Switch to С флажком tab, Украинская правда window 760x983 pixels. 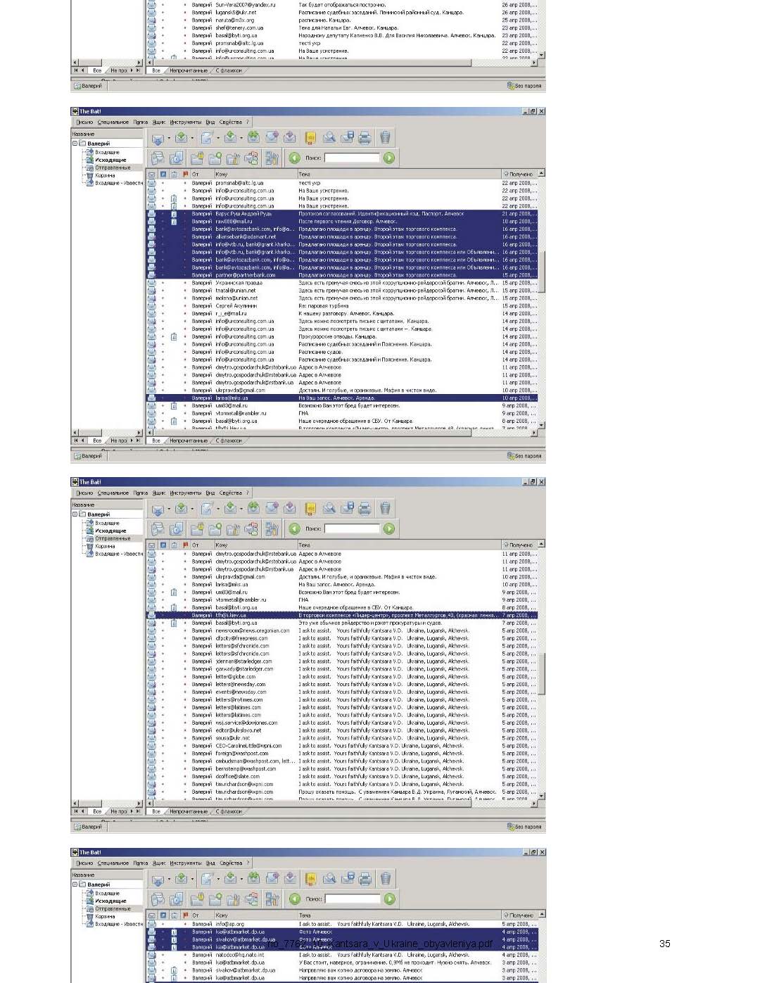coord(229,441)
